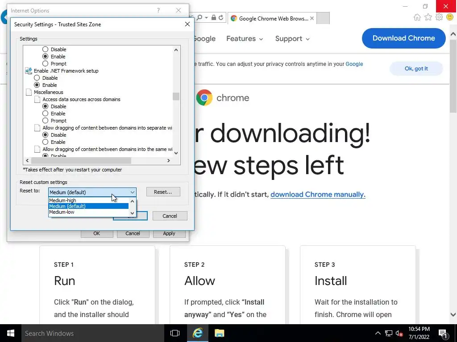Image resolution: width=457 pixels, height=342 pixels.
Task: Select Enable above .NET Framework setup
Action: tap(45, 57)
